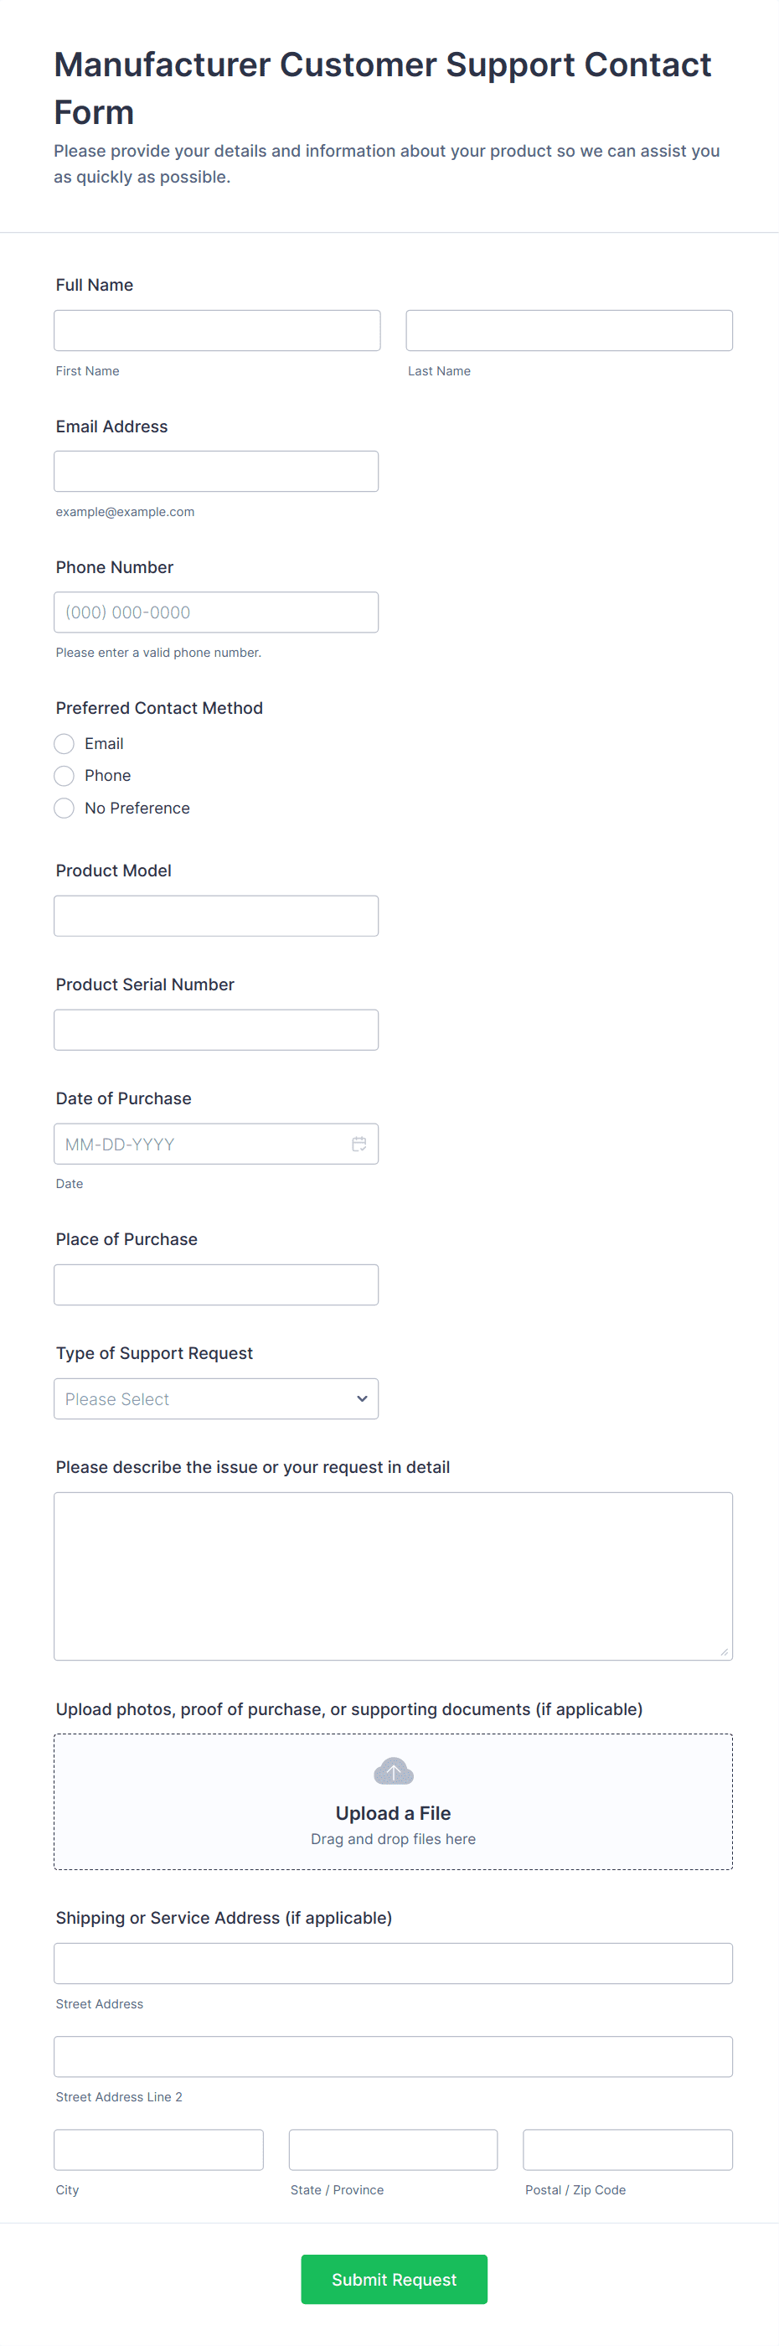Select the No Preference radio option
Image resolution: width=779 pixels, height=2346 pixels.
pos(64,808)
